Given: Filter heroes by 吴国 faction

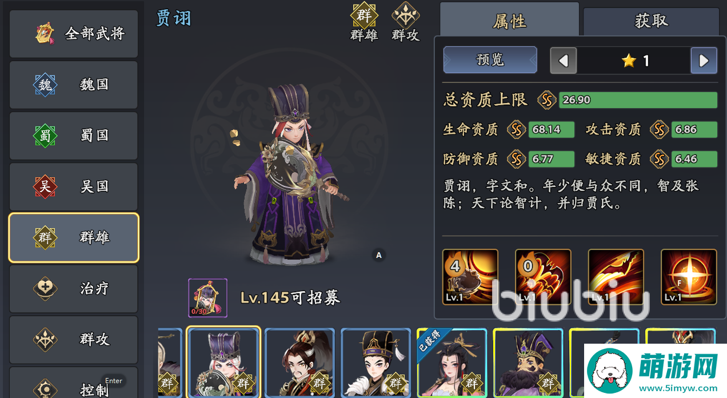Looking at the screenshot, I should point(74,186).
